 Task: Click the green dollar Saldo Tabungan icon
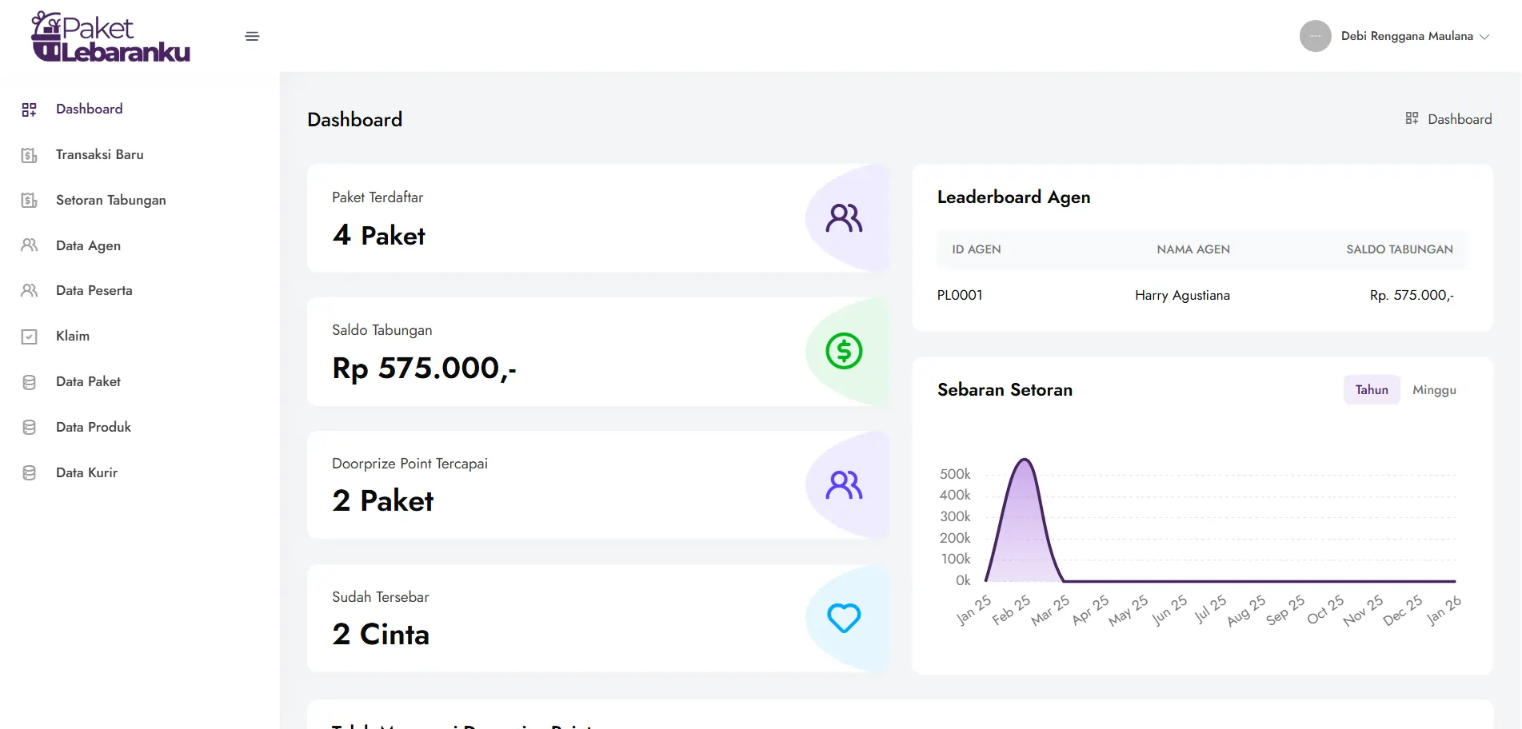click(844, 351)
